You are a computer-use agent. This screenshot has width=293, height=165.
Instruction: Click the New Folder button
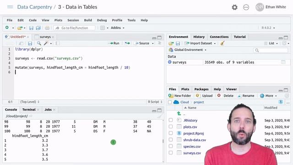179,96
